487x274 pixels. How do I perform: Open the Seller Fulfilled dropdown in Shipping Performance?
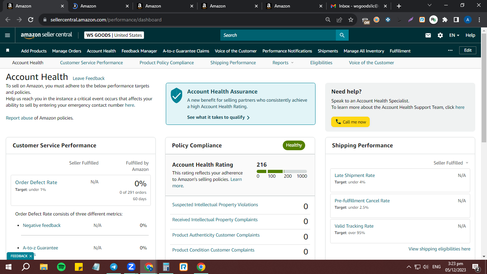(451, 163)
